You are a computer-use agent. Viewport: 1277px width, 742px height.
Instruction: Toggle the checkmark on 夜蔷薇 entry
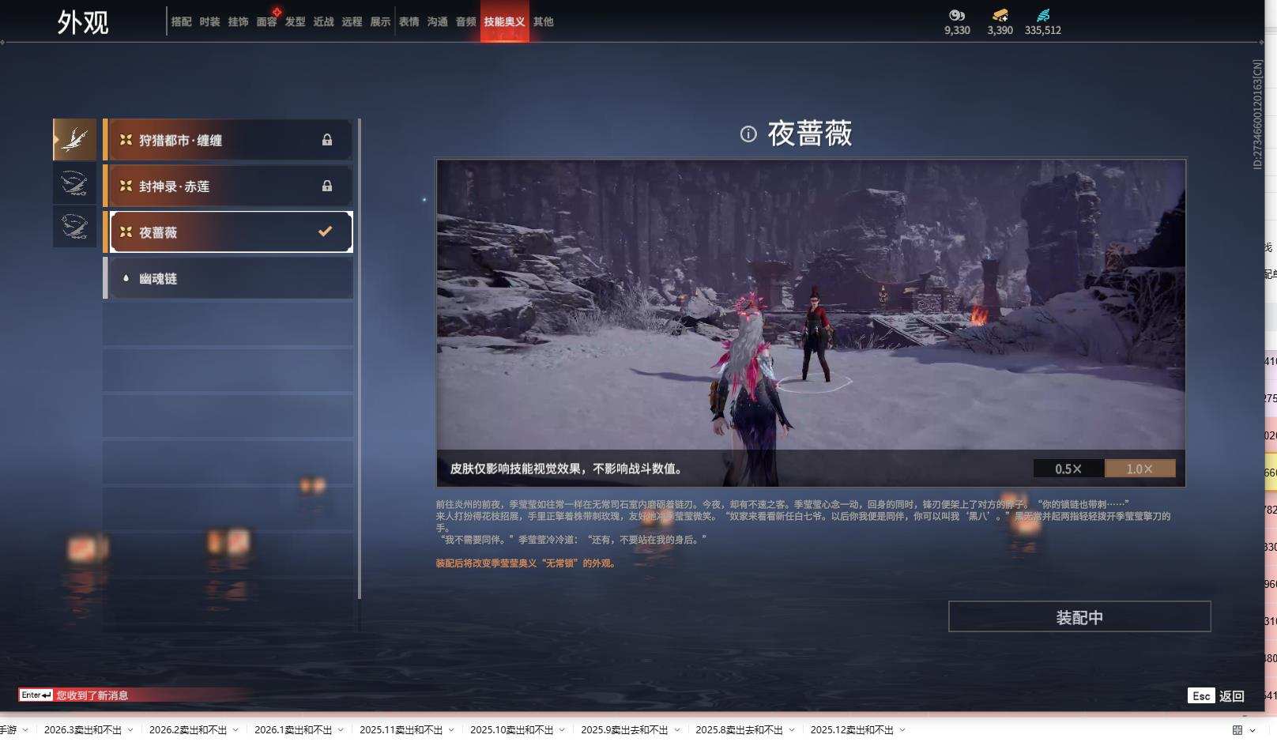coord(323,232)
